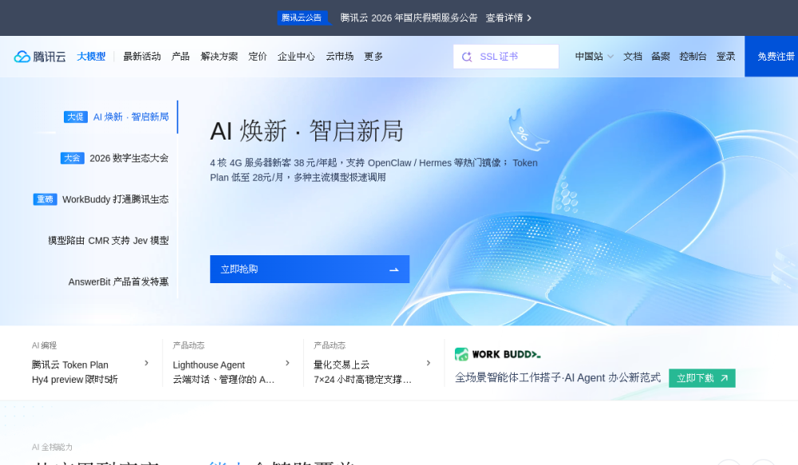The image size is (798, 465).
Task: Open the 云市场 menu
Action: click(x=339, y=57)
